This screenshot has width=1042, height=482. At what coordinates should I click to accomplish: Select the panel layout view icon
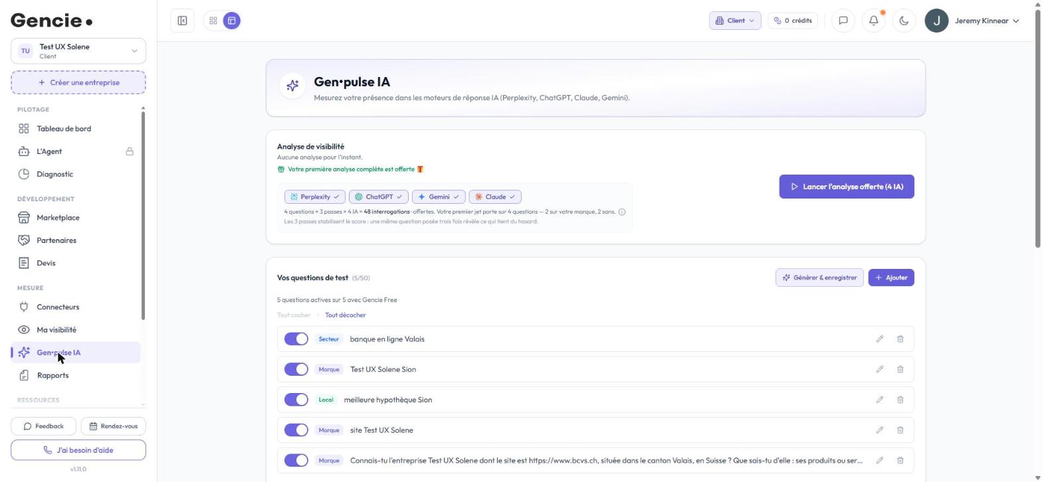232,21
